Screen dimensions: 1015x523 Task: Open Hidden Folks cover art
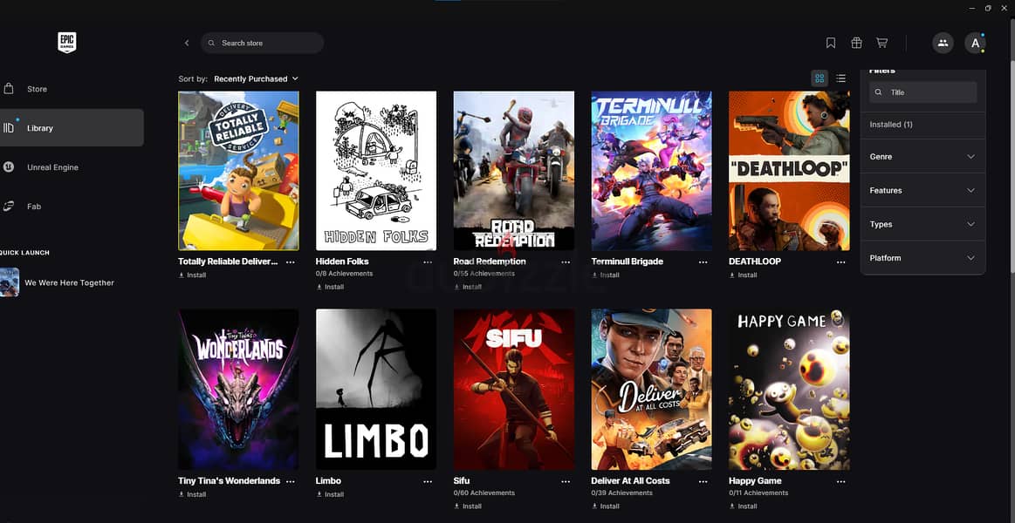[376, 171]
